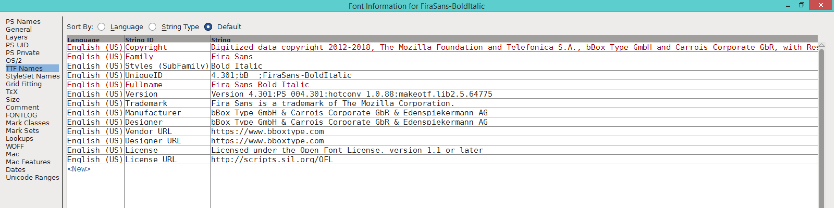Select the Trademark string ID cell

pos(167,103)
